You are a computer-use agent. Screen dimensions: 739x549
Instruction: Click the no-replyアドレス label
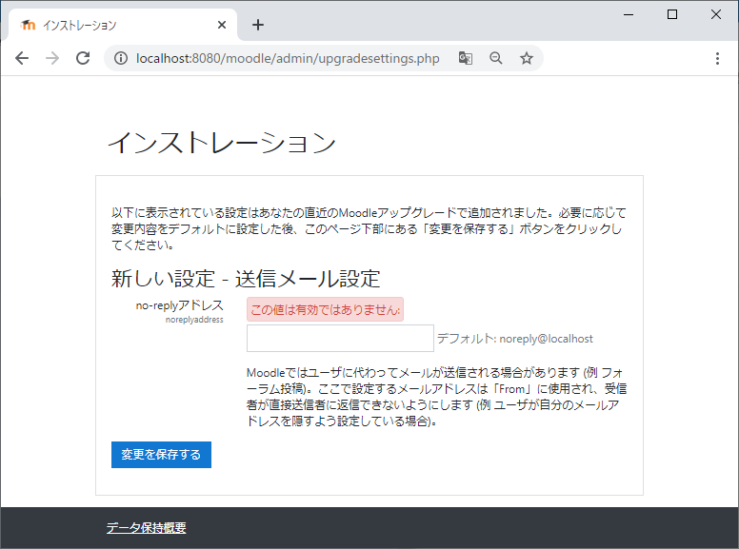[180, 305]
